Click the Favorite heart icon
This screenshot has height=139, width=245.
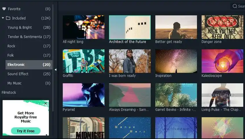pyautogui.click(x=4, y=9)
